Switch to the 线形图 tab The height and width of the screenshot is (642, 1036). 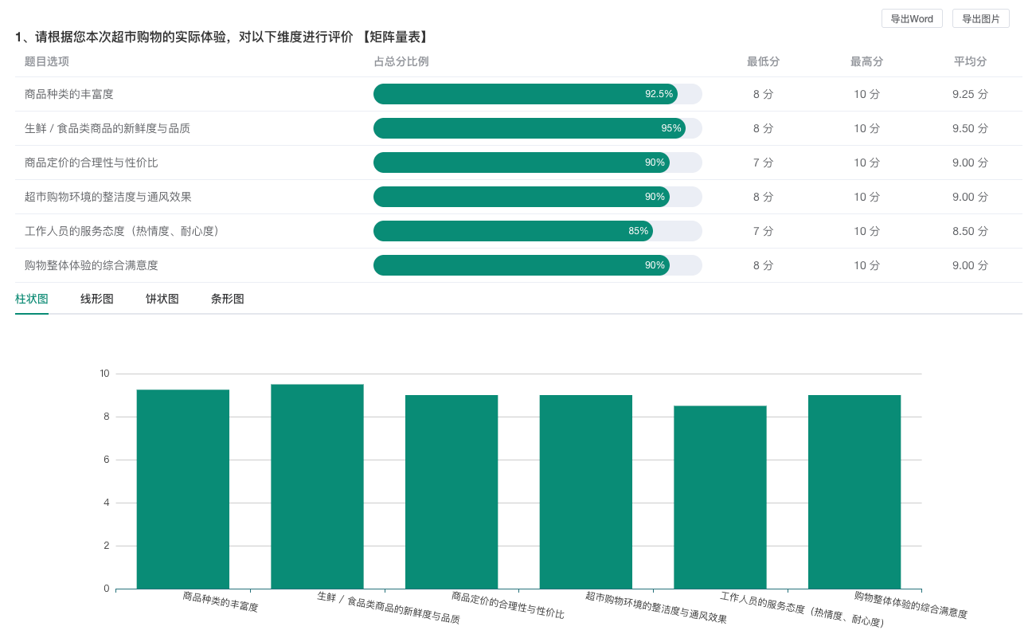point(97,299)
